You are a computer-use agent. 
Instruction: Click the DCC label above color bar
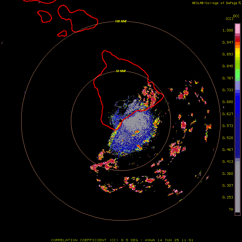point(236,16)
